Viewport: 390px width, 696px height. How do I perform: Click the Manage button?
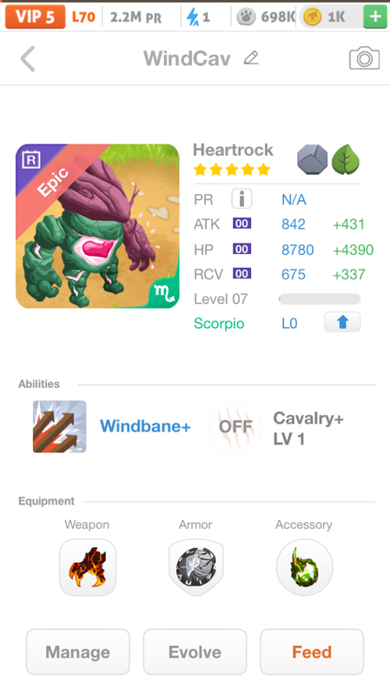click(x=78, y=652)
